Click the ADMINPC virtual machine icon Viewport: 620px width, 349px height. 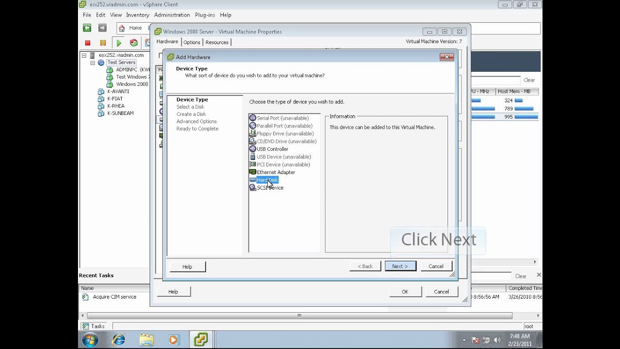point(110,70)
